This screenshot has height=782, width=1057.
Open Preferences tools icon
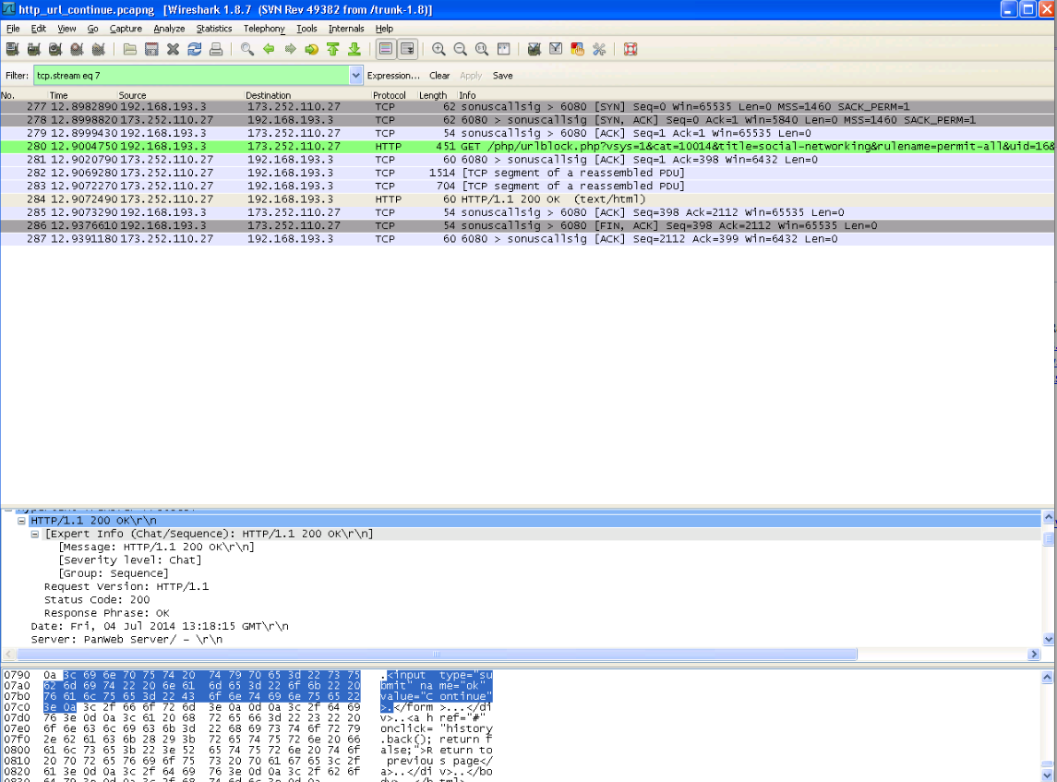pyautogui.click(x=599, y=50)
